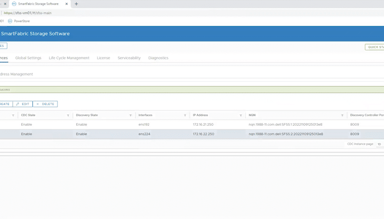Click Discovery State Enable in ens224 row
Viewport: 384px width, 219px height.
tap(81, 134)
